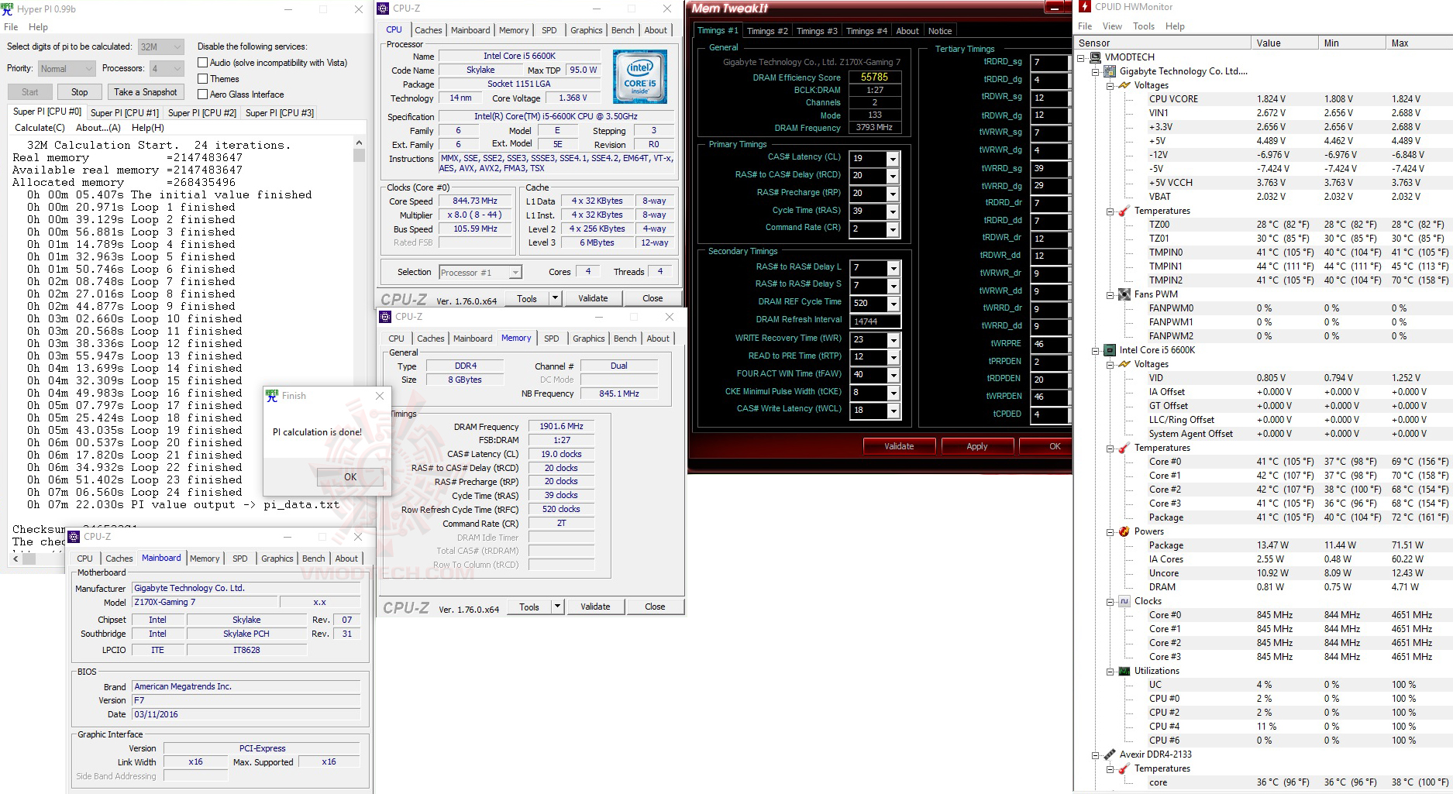Click the Gigabyte motherboard icon in HWMonitor tree
Screen dimensions: 1453x794
(1110, 71)
